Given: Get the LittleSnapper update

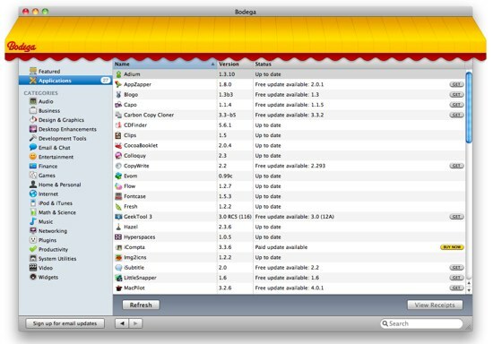Looking at the screenshot, I should click(456, 278).
